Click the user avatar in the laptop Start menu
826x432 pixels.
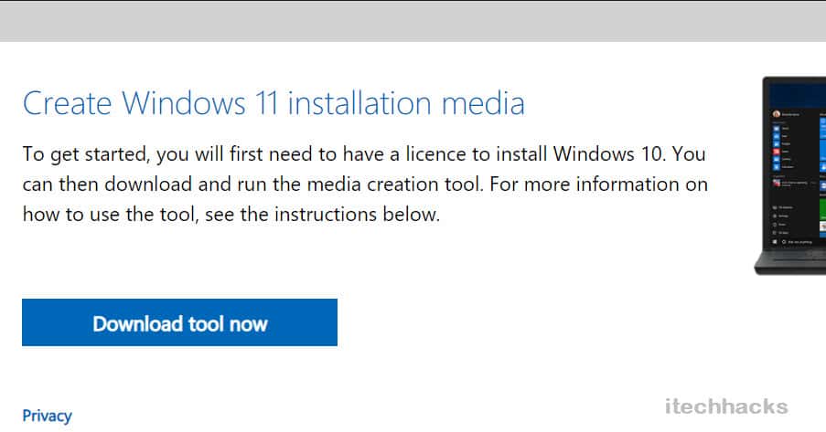[776, 114]
